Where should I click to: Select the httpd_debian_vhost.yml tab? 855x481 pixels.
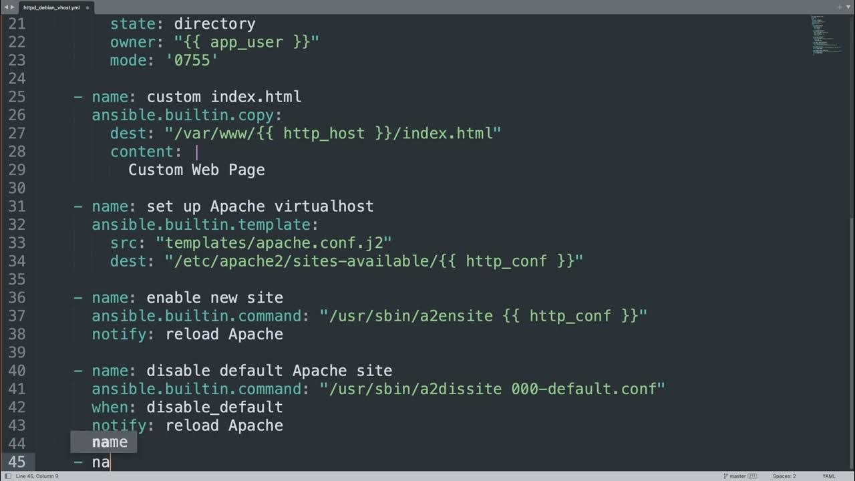(52, 7)
